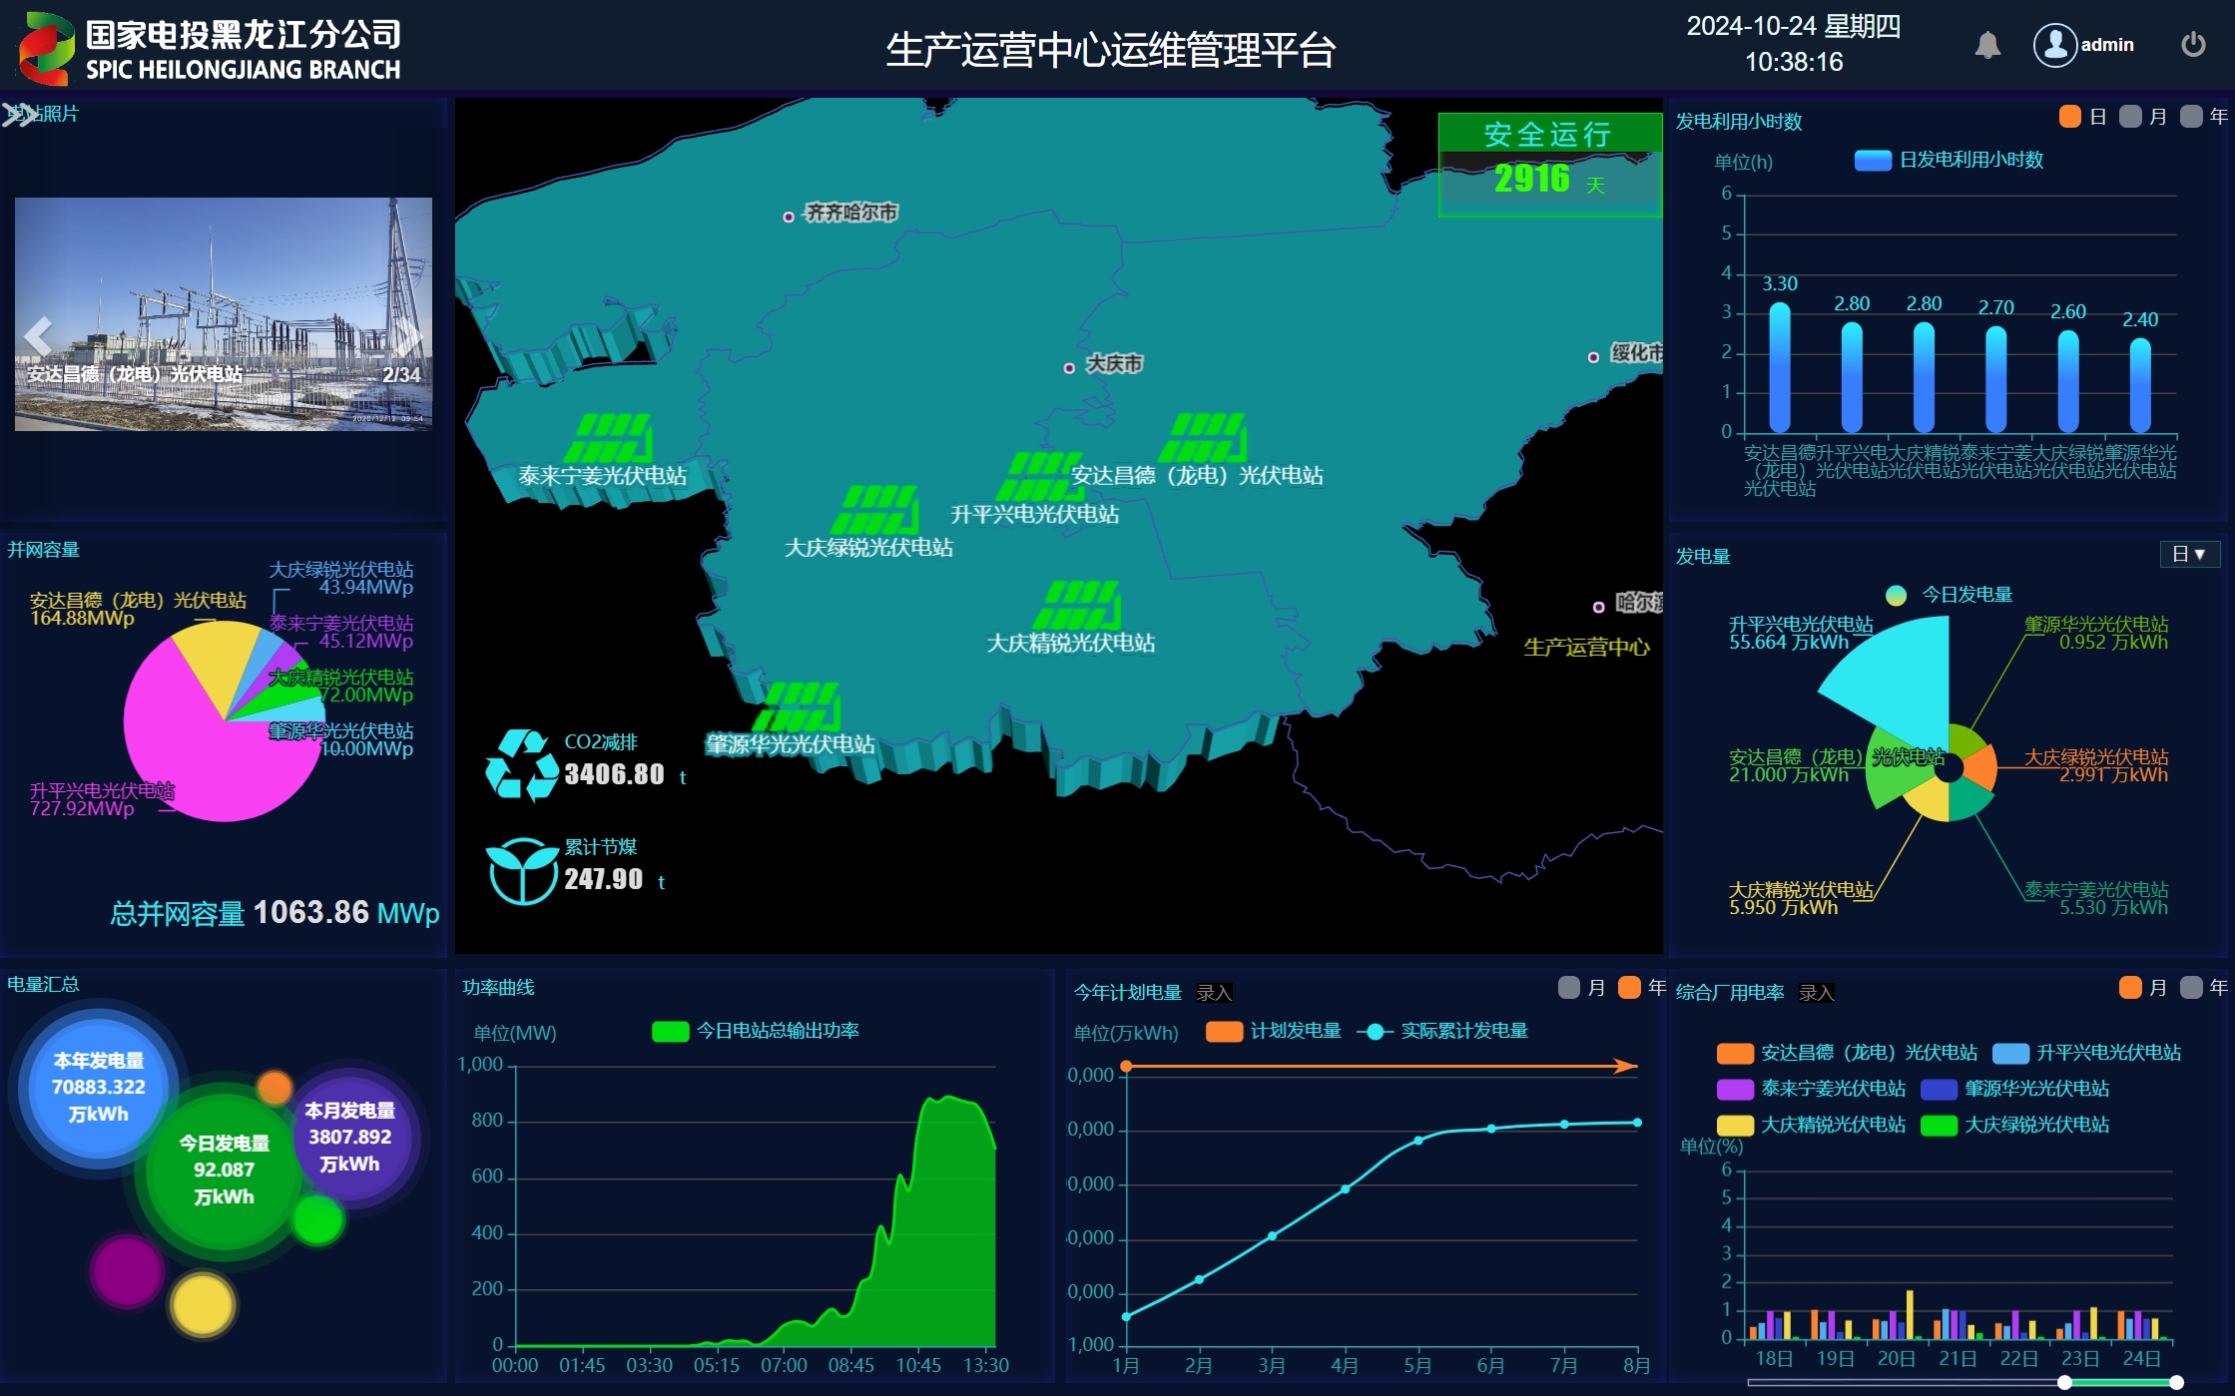Image resolution: width=2235 pixels, height=1396 pixels.
Task: Click 录入 link beside 今年计划电量
Action: (1214, 993)
